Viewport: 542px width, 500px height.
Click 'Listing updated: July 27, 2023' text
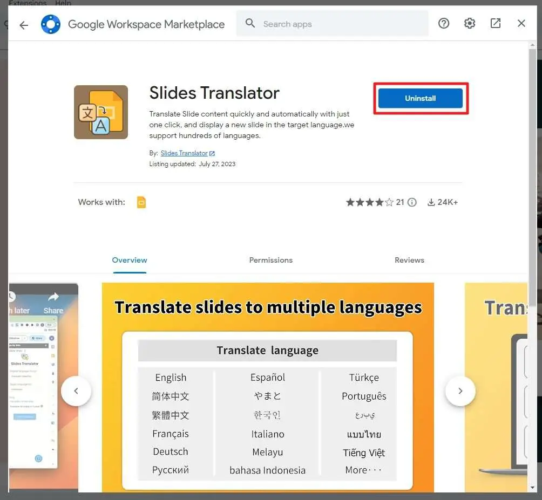[192, 164]
